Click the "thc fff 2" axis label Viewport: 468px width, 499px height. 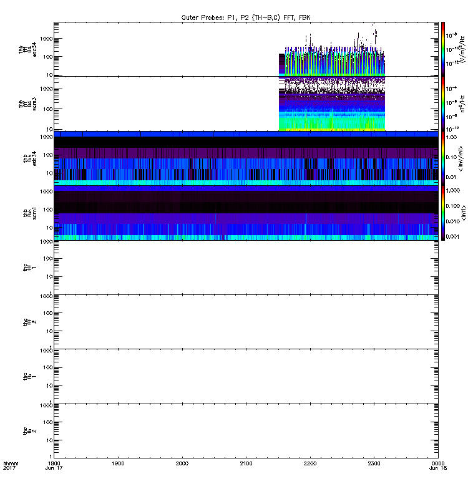click(x=30, y=322)
